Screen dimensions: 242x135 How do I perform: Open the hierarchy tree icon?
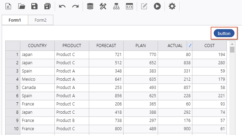[x=116, y=6]
